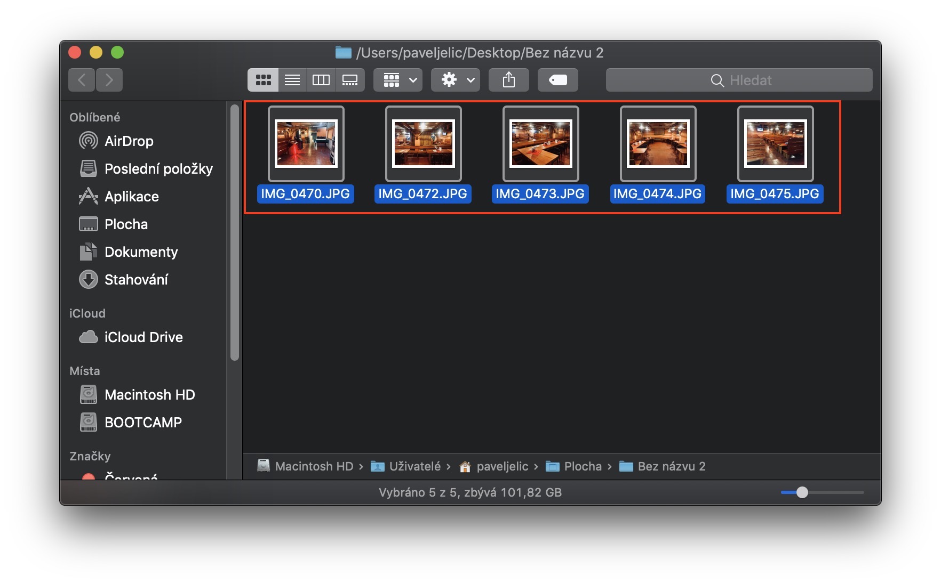
Task: Go back with the left arrow
Action: [x=82, y=80]
